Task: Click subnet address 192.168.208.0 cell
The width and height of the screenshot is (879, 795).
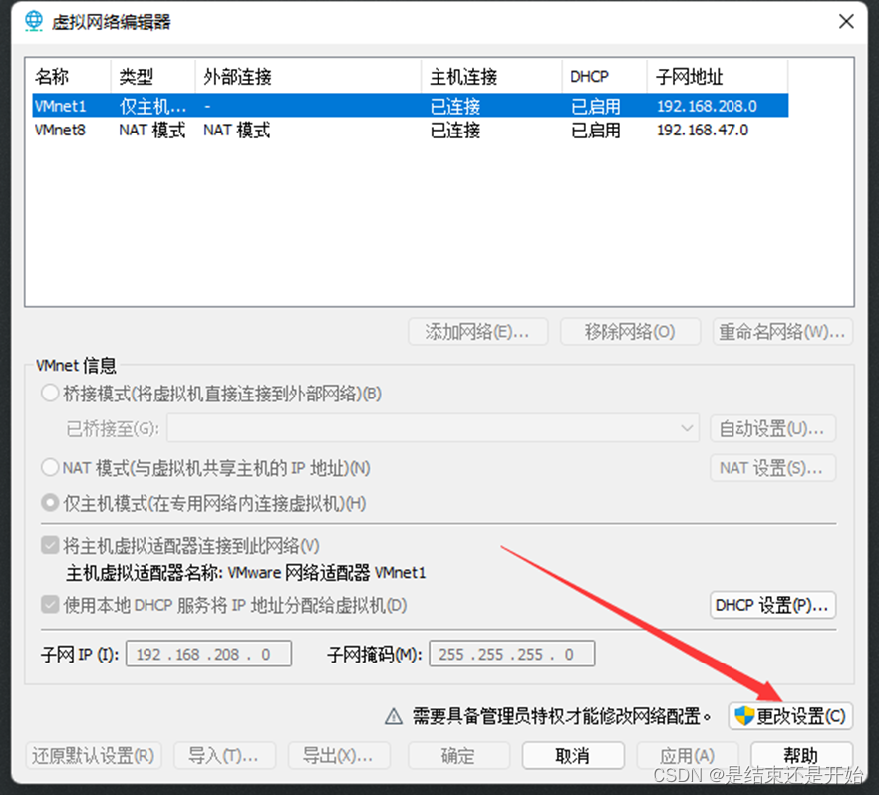Action: [x=707, y=106]
